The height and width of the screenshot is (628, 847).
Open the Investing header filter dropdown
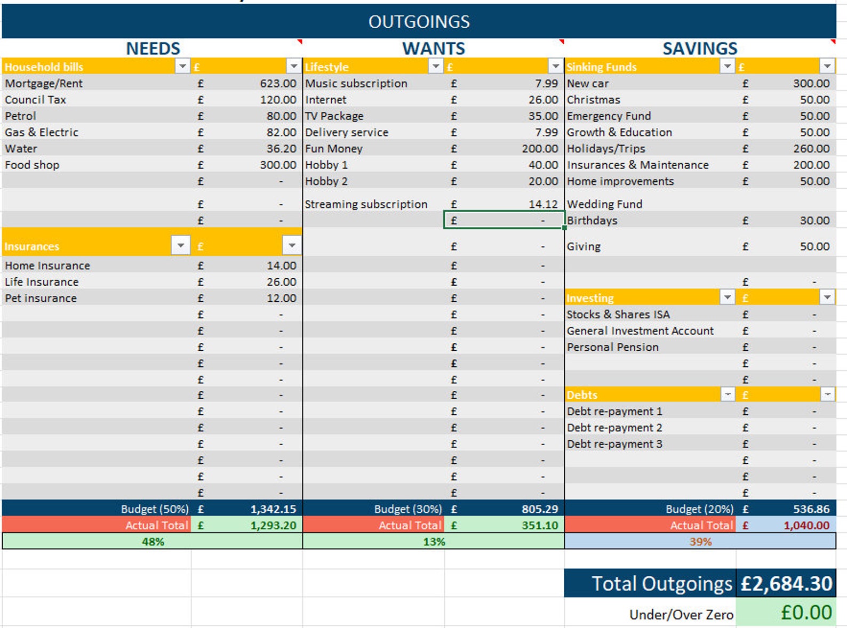pyautogui.click(x=727, y=297)
